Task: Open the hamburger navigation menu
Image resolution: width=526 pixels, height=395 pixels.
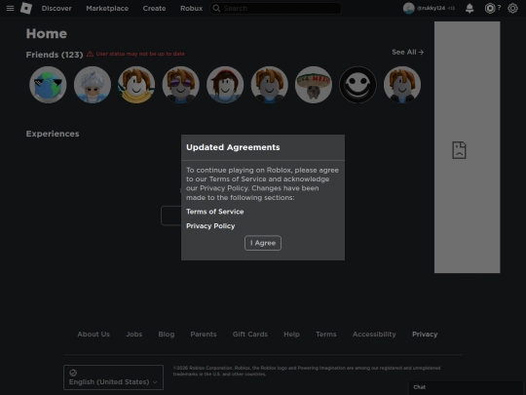Action: 11,8
